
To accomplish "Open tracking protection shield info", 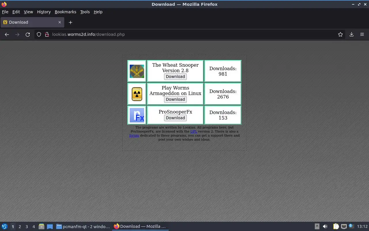I will [x=39, y=34].
